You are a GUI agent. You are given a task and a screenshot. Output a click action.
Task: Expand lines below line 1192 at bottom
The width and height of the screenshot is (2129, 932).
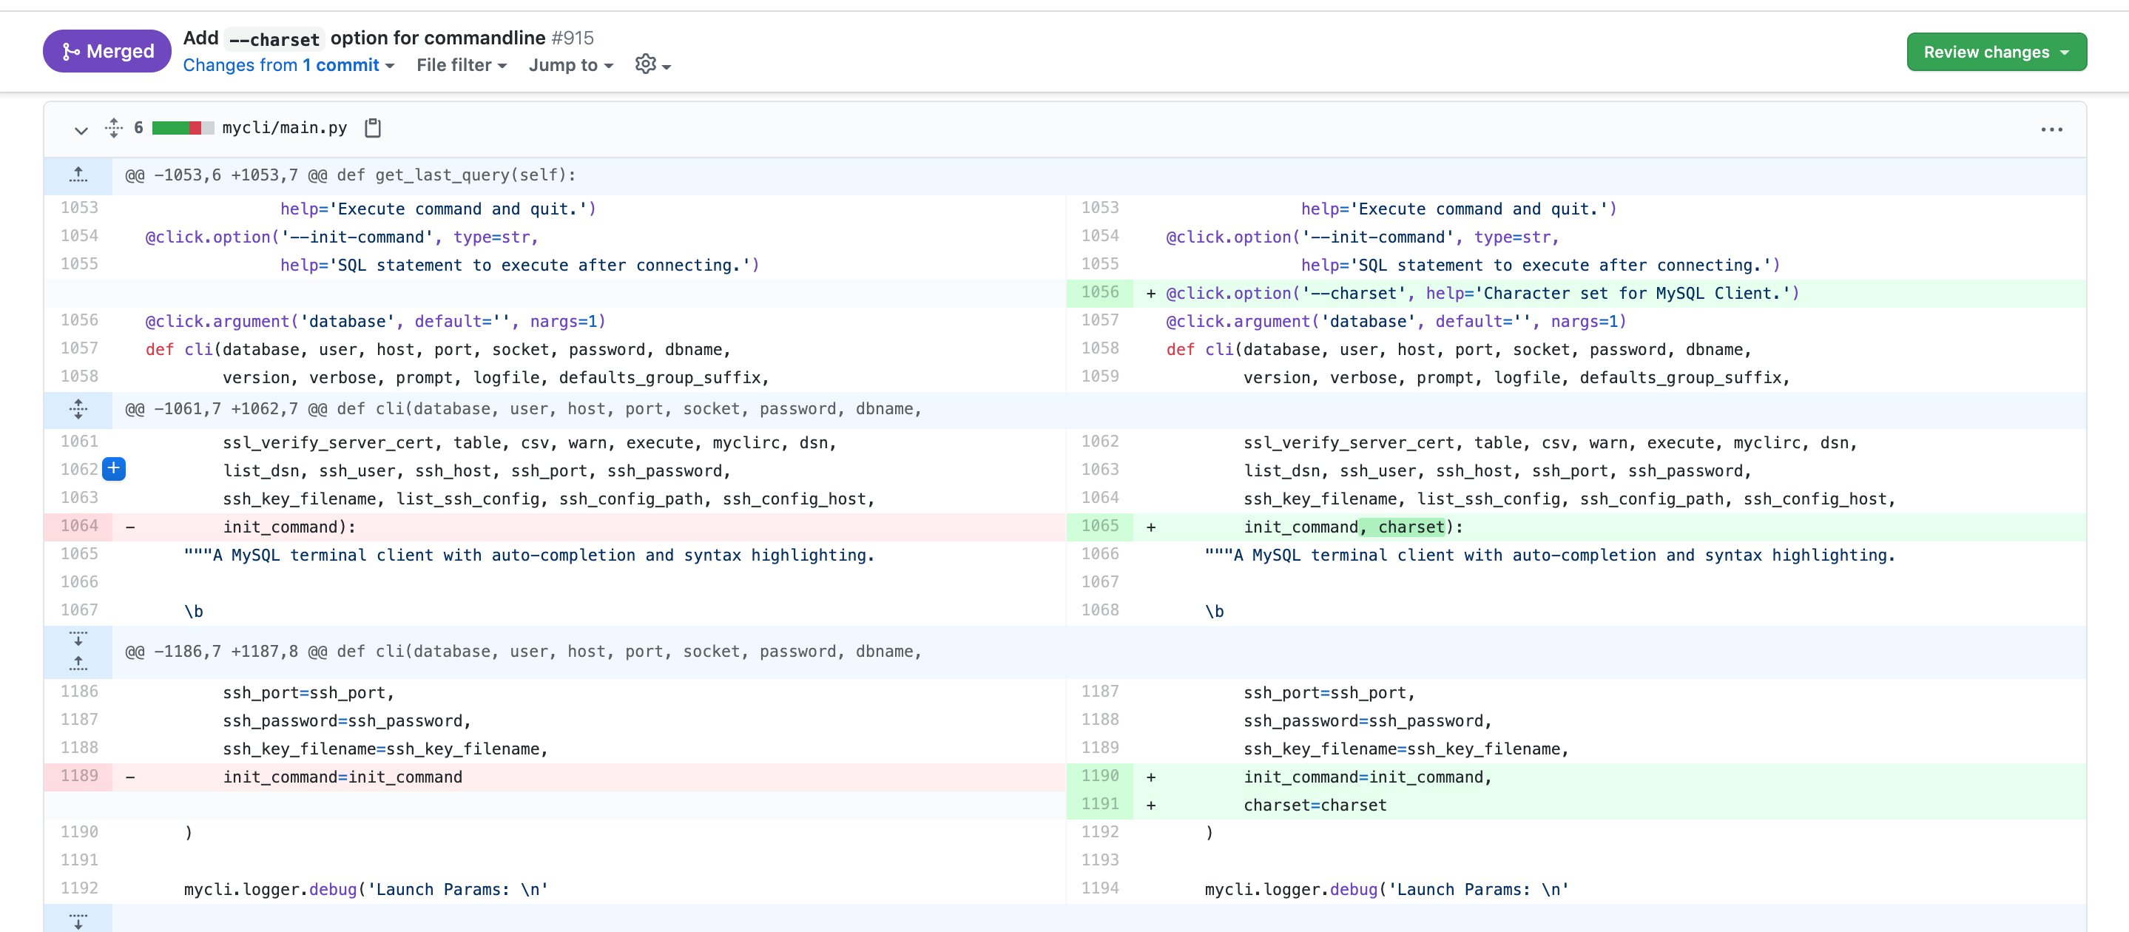pyautogui.click(x=78, y=919)
